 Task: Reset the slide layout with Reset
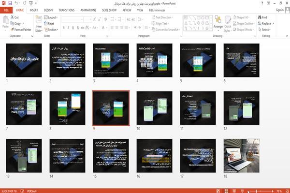49,24
